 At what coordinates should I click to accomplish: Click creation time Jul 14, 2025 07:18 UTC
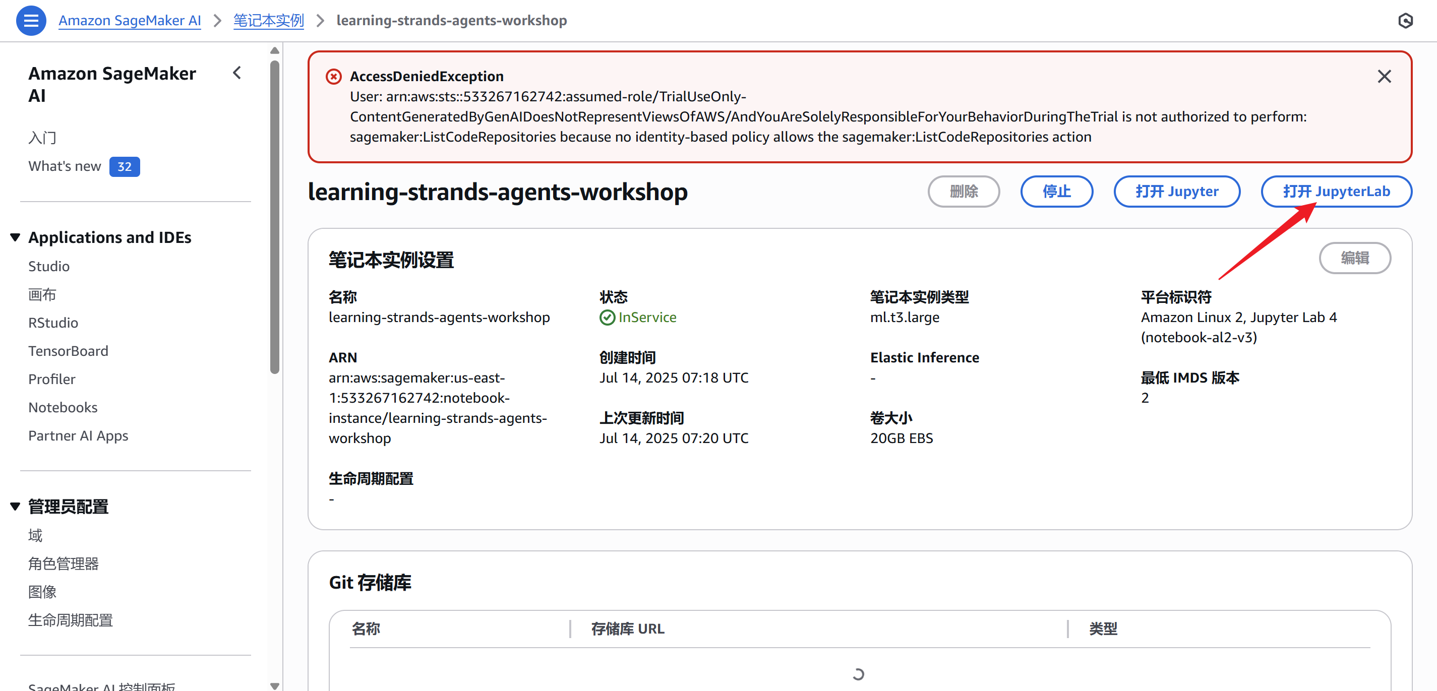tap(674, 378)
